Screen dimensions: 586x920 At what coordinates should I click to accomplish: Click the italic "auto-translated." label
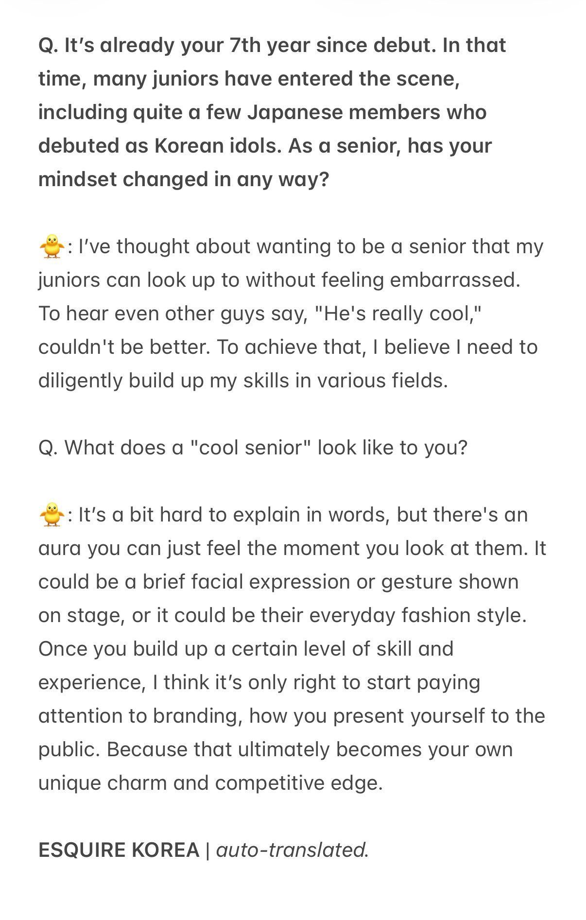pyautogui.click(x=293, y=850)
